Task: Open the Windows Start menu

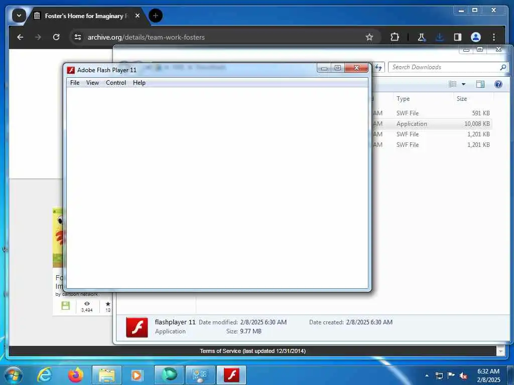Action: 14,375
